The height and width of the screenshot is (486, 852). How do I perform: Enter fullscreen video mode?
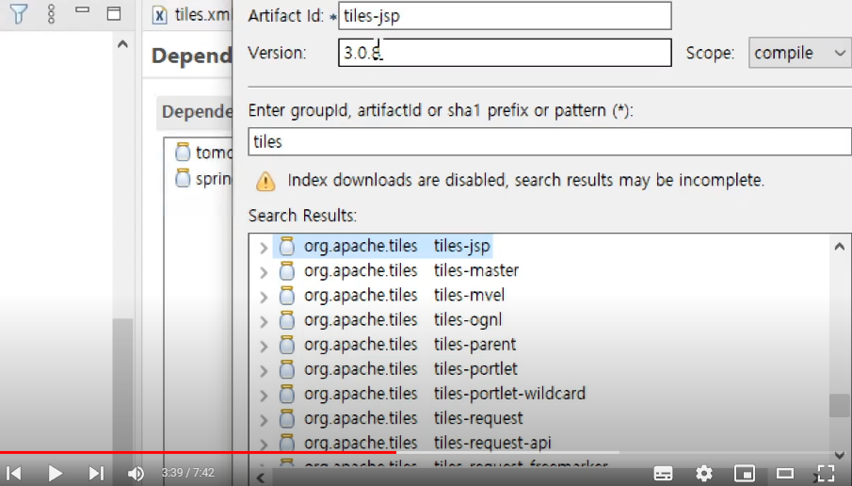point(826,474)
